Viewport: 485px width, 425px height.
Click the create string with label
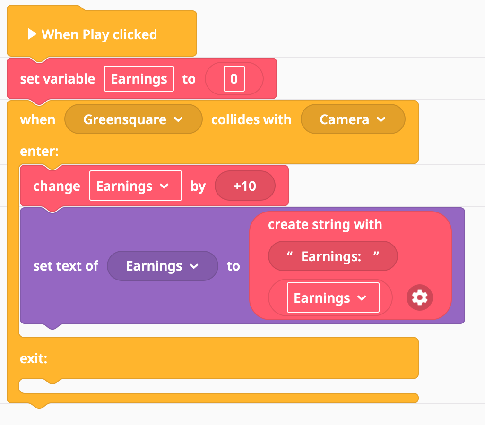click(325, 225)
